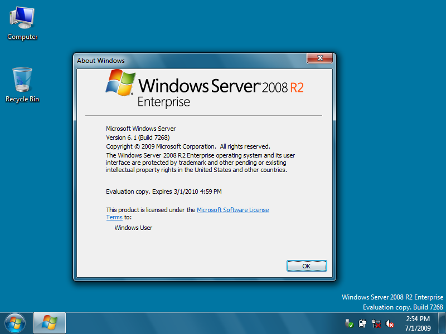Click the Windows Server 2008 R2 banner heading
446x334 pixels.
click(x=221, y=86)
